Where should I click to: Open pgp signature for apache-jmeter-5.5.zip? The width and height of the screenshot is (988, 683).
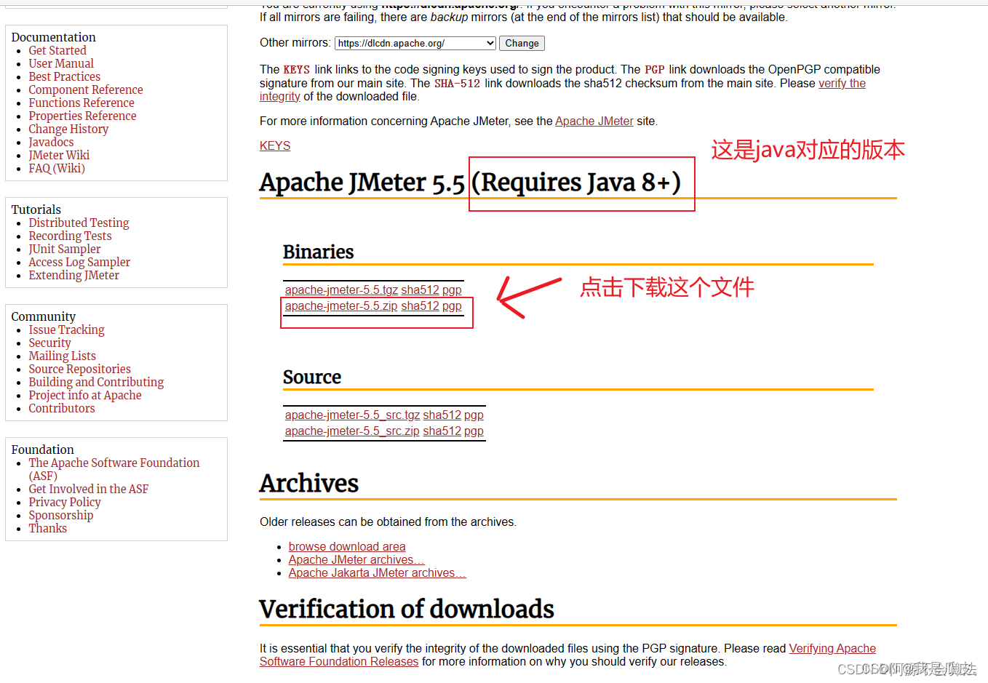(x=452, y=305)
